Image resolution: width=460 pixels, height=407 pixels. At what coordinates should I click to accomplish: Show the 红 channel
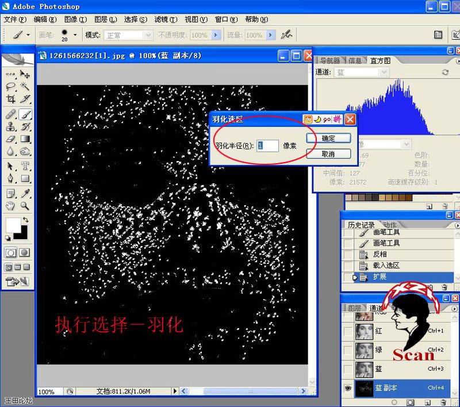pos(348,331)
